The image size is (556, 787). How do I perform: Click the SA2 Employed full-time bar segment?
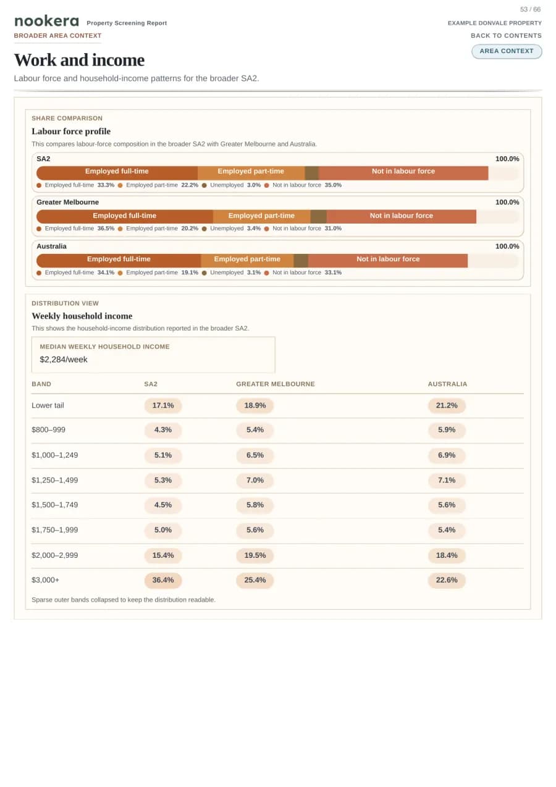coord(117,172)
